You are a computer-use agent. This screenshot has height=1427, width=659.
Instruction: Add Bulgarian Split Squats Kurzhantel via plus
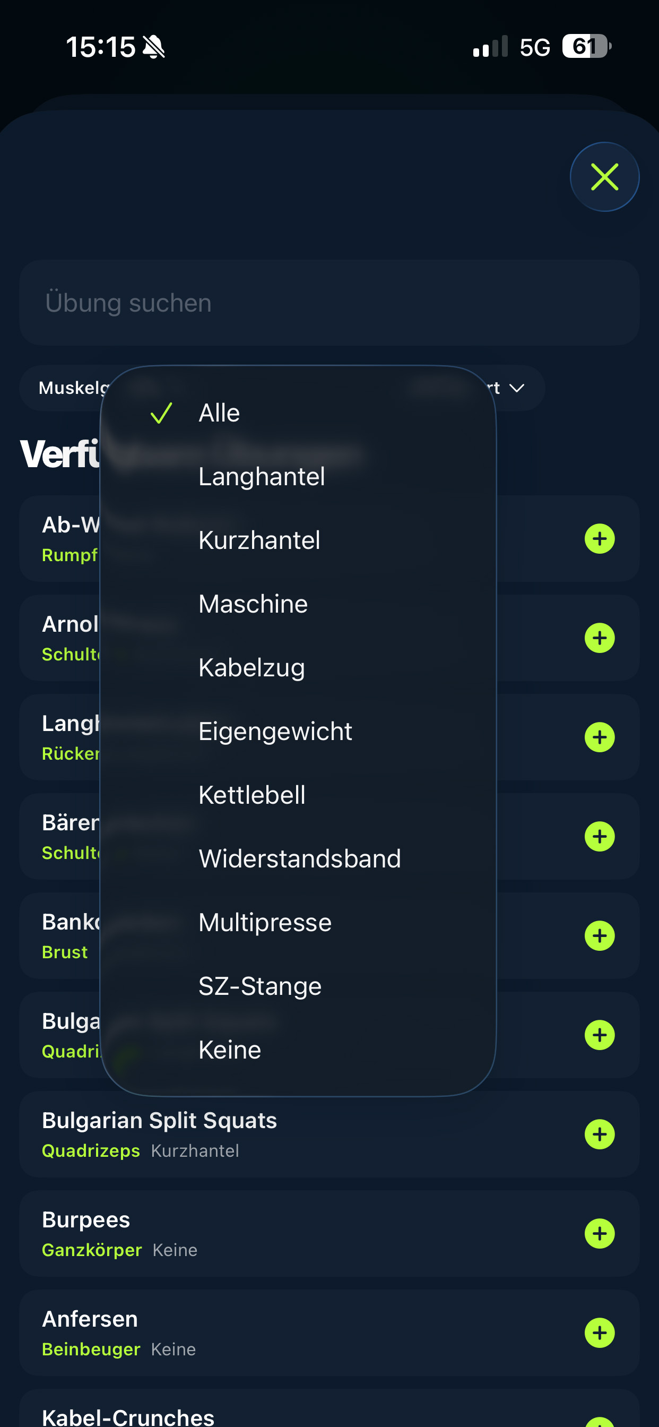[599, 1134]
